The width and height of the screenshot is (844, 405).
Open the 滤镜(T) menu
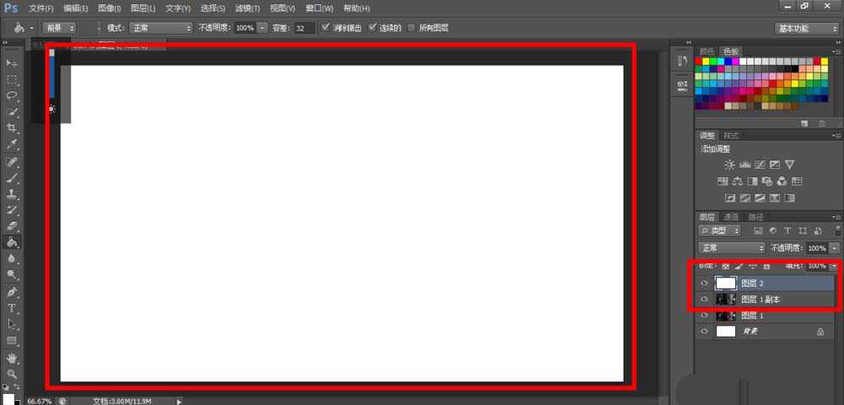coord(248,8)
